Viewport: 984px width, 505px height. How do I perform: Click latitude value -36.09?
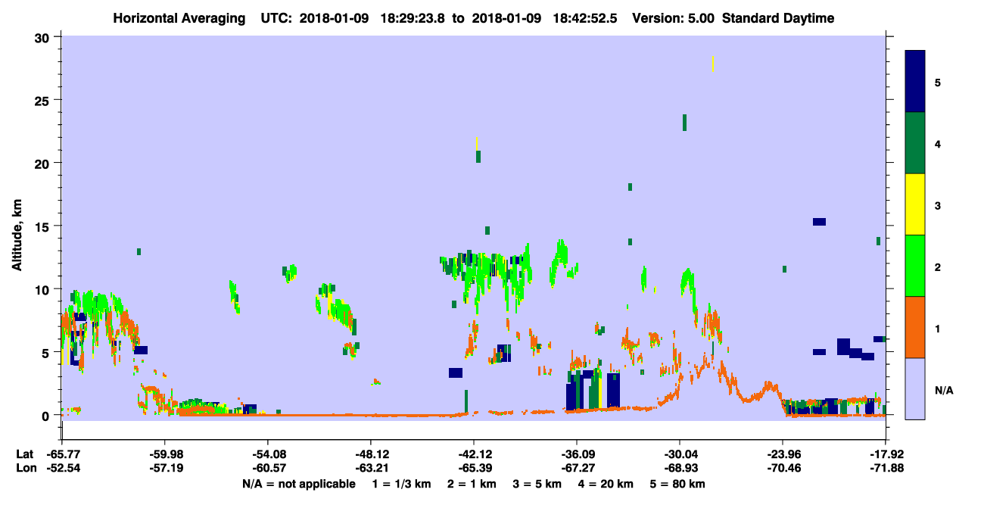pyautogui.click(x=577, y=454)
